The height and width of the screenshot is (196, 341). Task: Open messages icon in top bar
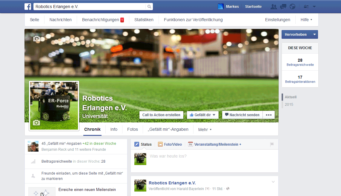pos(283,7)
